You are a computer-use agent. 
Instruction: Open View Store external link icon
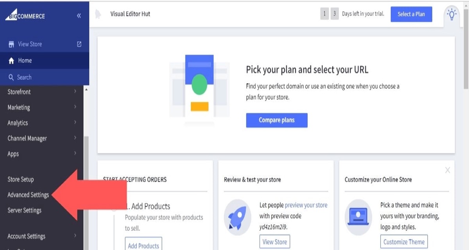[x=79, y=44]
